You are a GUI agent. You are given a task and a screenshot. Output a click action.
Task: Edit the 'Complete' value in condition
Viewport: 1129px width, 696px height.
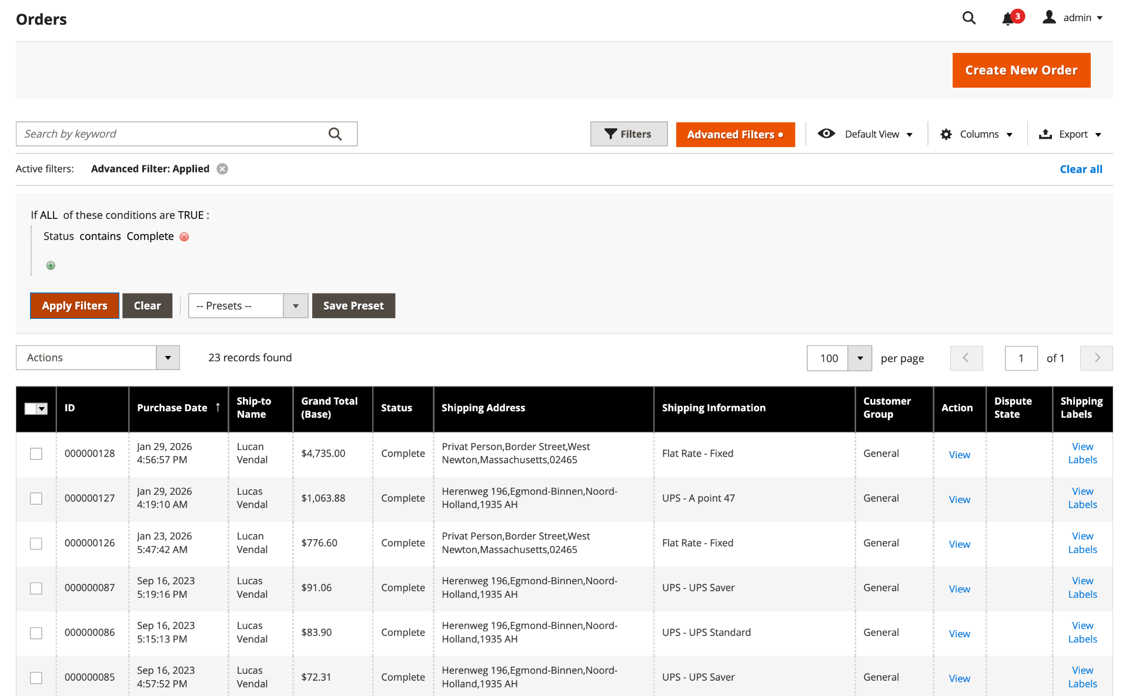150,237
